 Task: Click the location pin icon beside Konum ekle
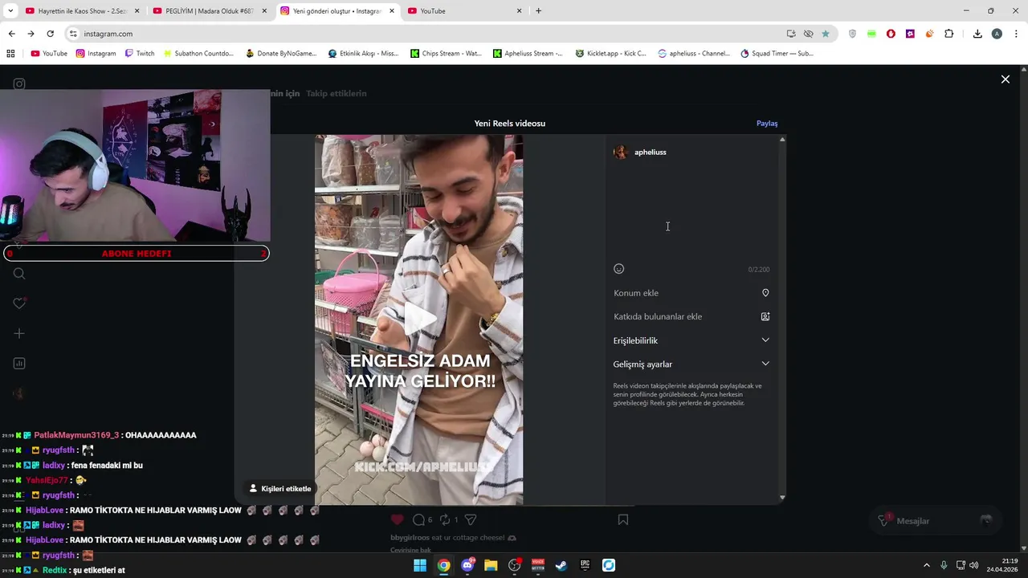[765, 293]
